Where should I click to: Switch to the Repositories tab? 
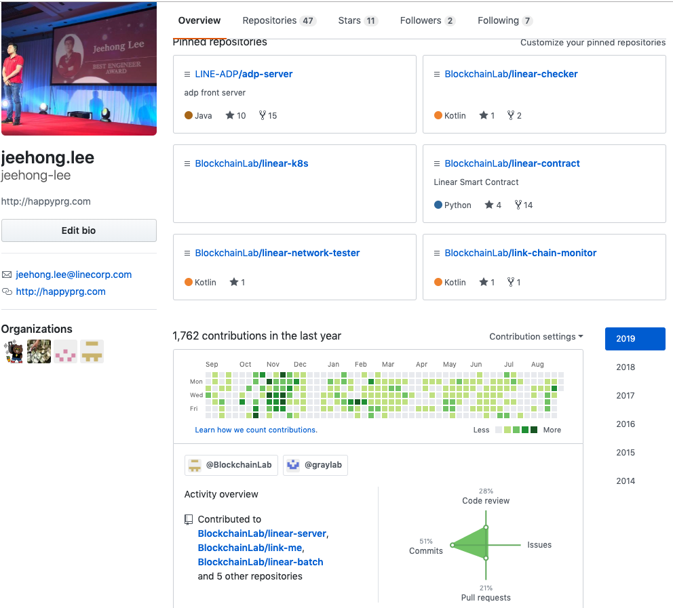pyautogui.click(x=272, y=20)
